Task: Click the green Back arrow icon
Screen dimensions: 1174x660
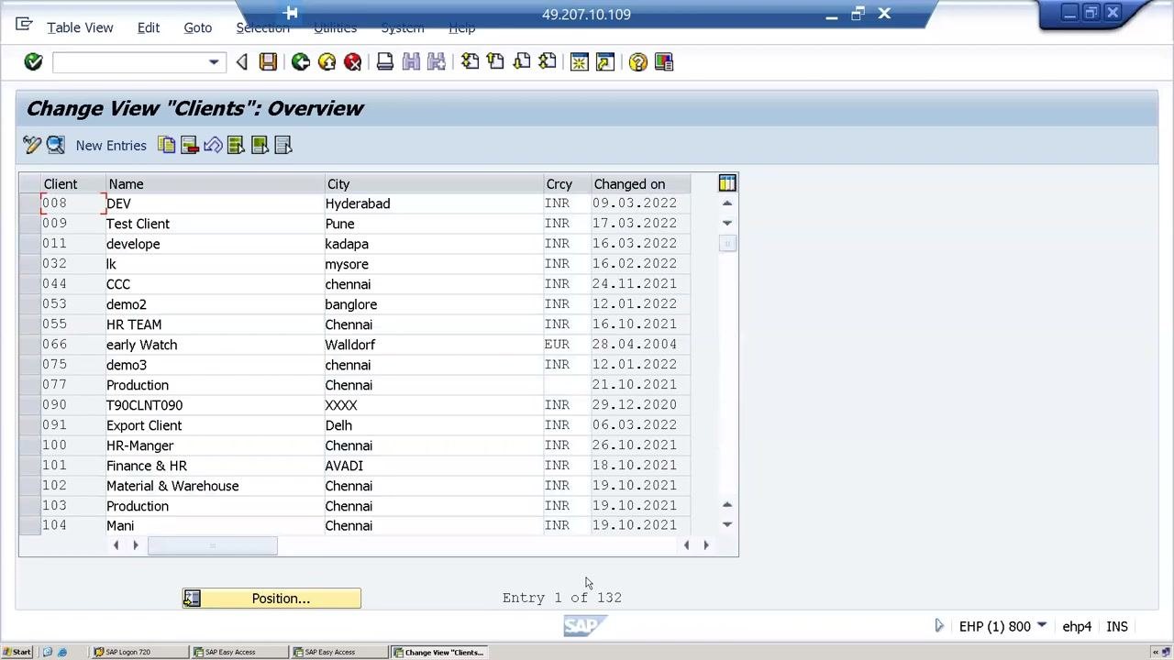Action: [301, 61]
